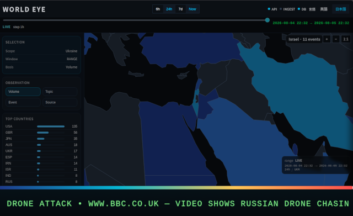This screenshot has height=216, width=353.
Task: Jump to Now on the timeline
Action: pos(192,9)
